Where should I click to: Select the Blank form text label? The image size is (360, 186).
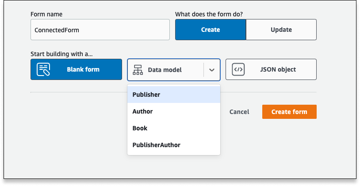click(x=83, y=69)
